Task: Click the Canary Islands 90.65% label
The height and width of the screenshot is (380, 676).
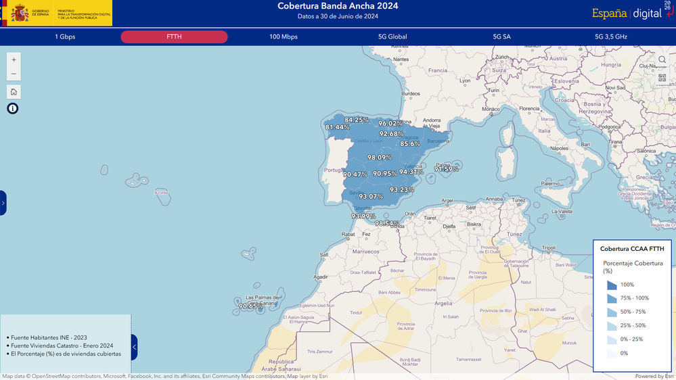Action: click(251, 306)
